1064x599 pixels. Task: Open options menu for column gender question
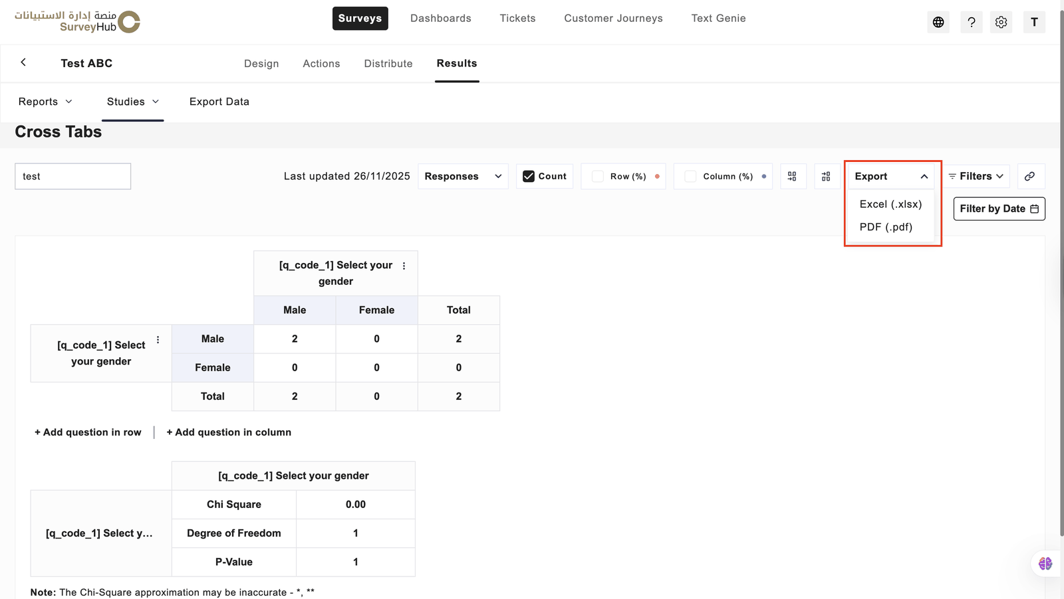click(x=404, y=266)
